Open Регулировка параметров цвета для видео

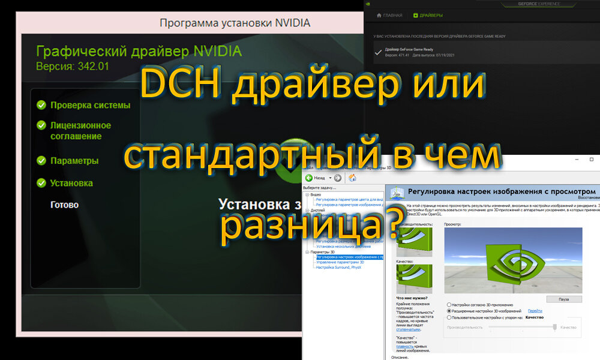[x=349, y=200]
